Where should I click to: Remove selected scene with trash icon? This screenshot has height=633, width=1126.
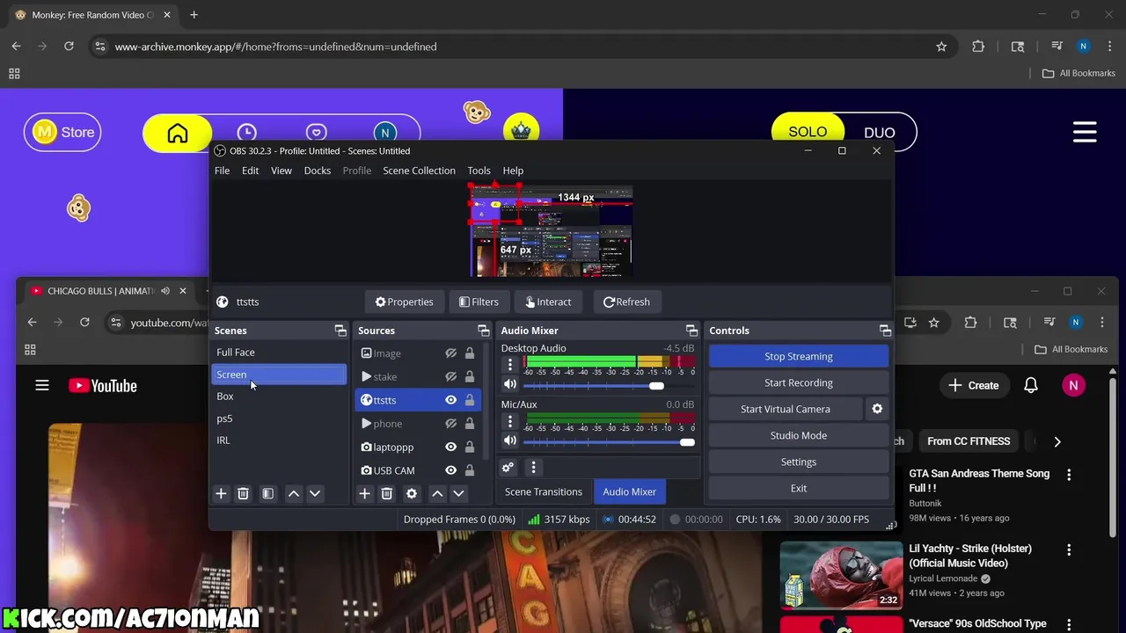coord(243,494)
